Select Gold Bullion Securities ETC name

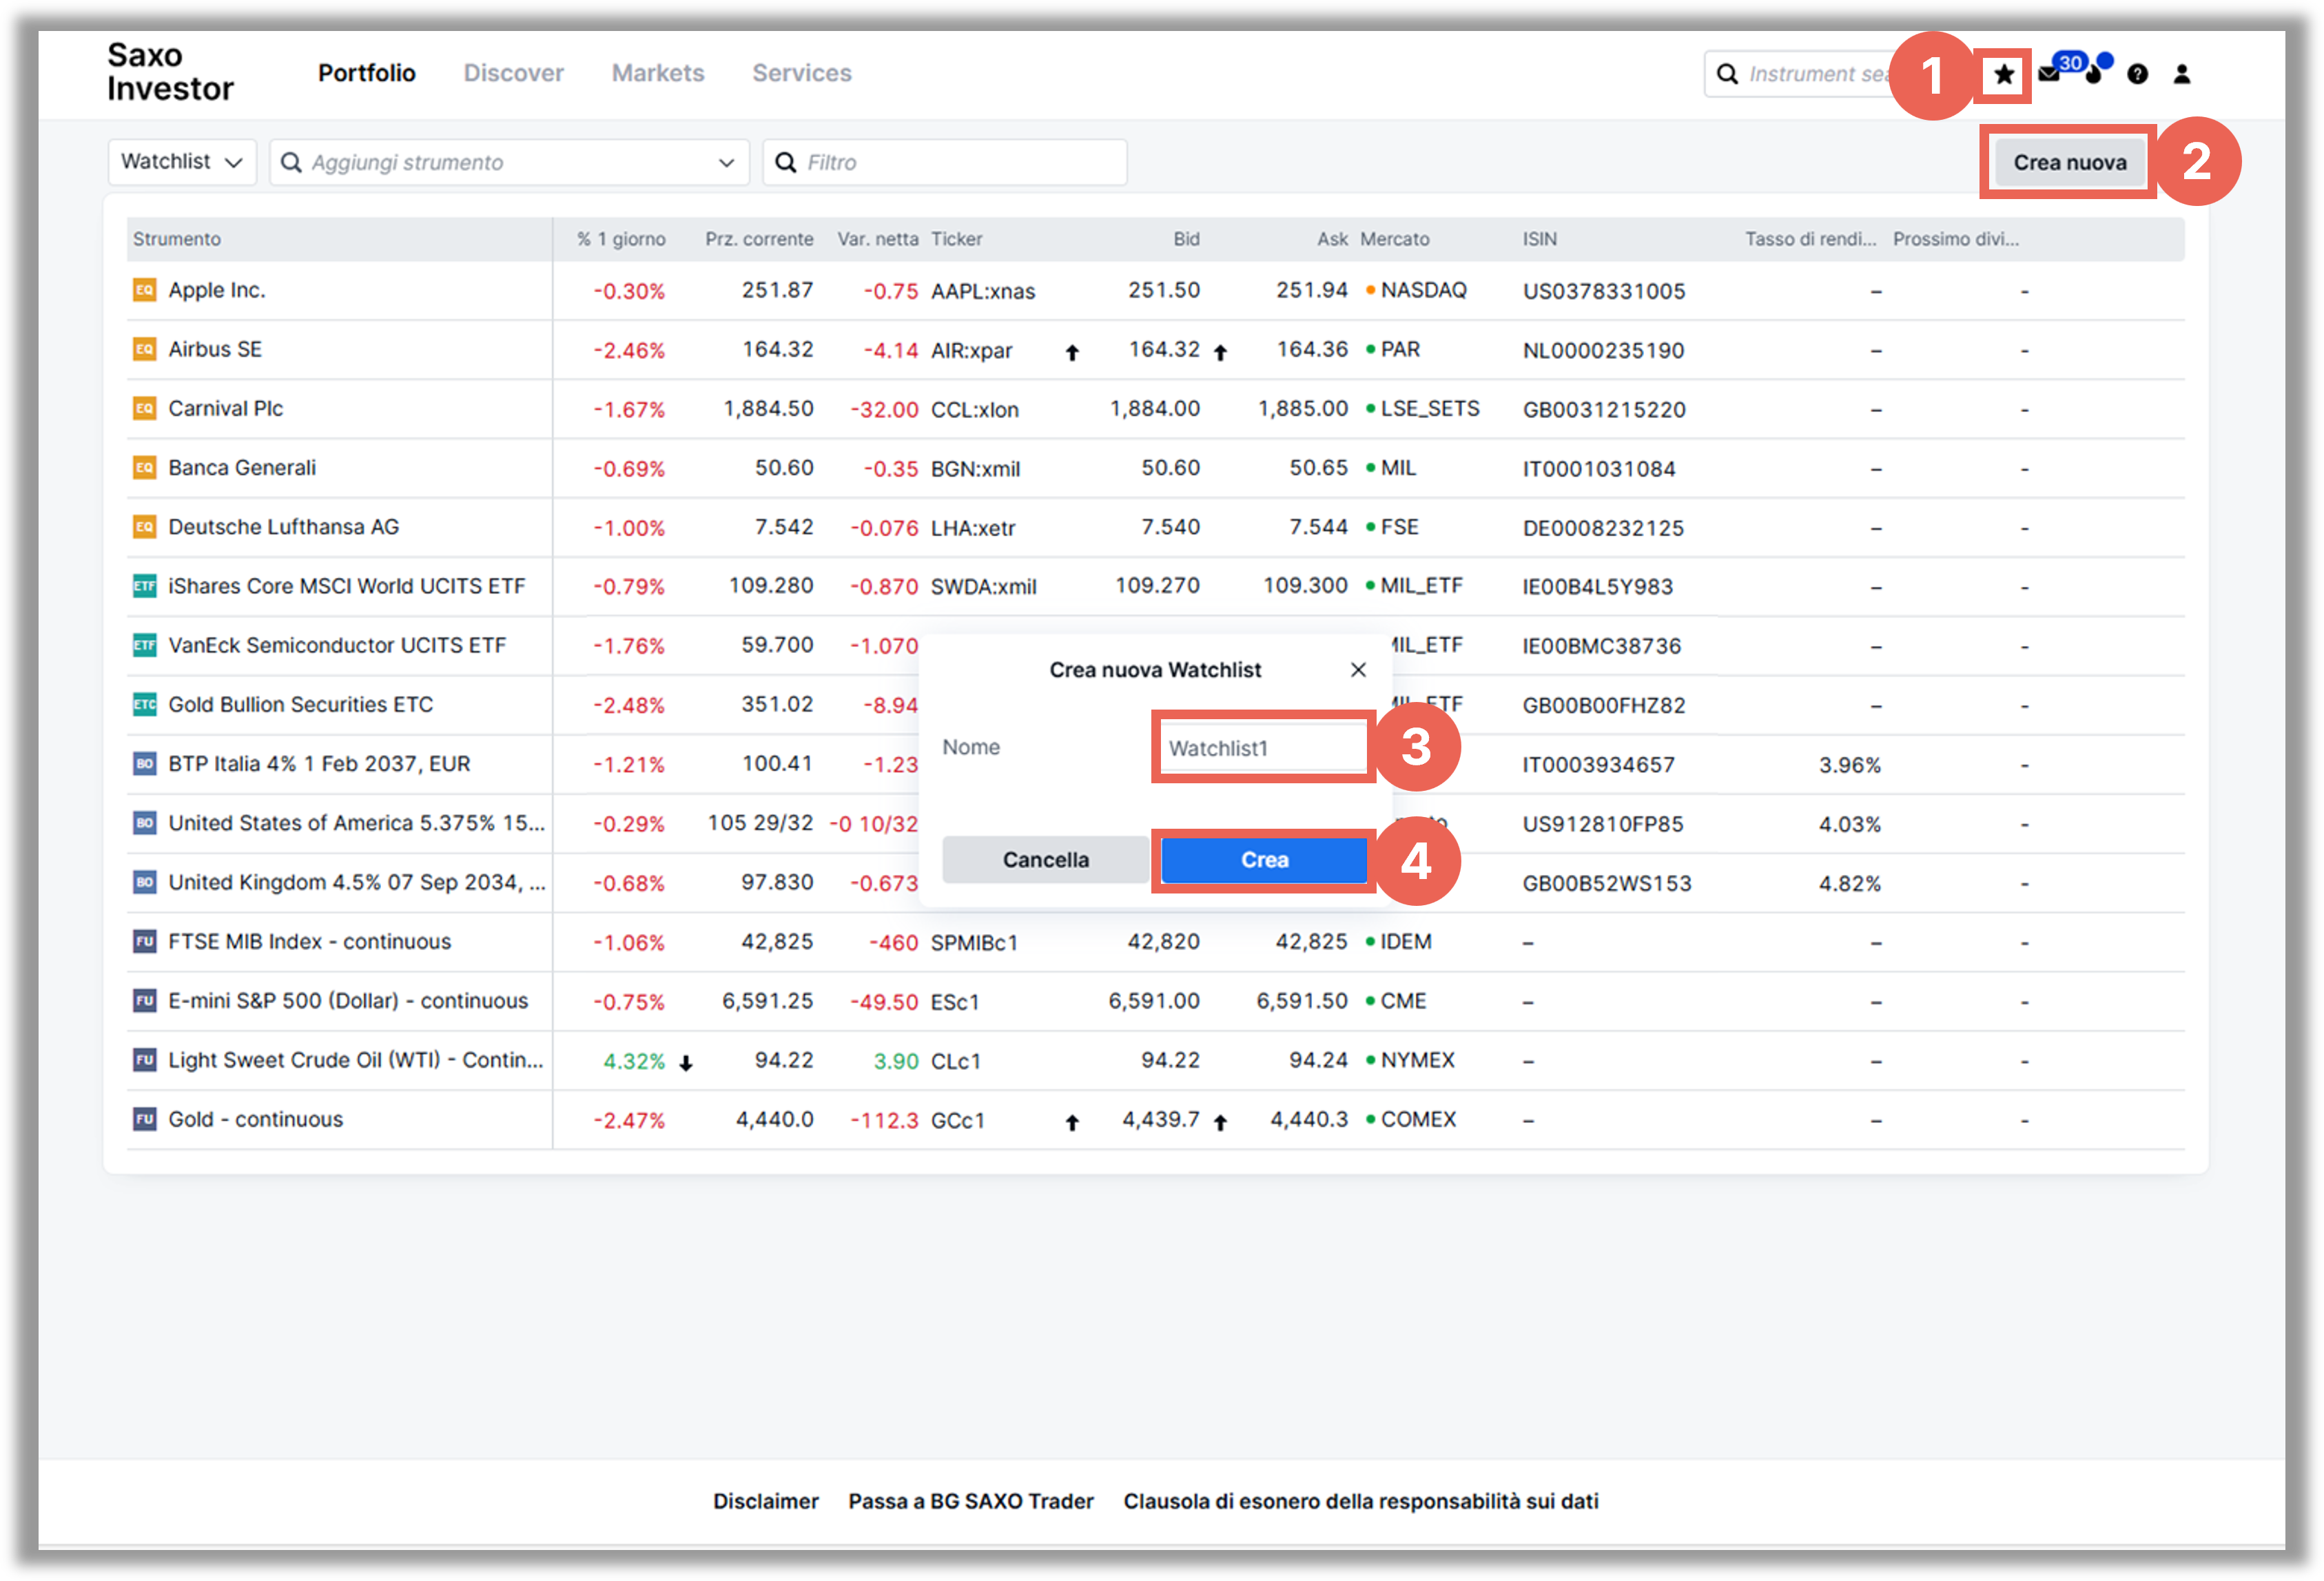pyautogui.click(x=301, y=704)
